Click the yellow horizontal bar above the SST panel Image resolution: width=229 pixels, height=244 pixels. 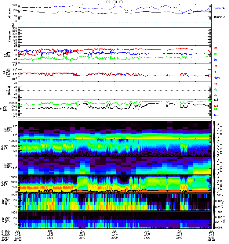tap(114, 119)
